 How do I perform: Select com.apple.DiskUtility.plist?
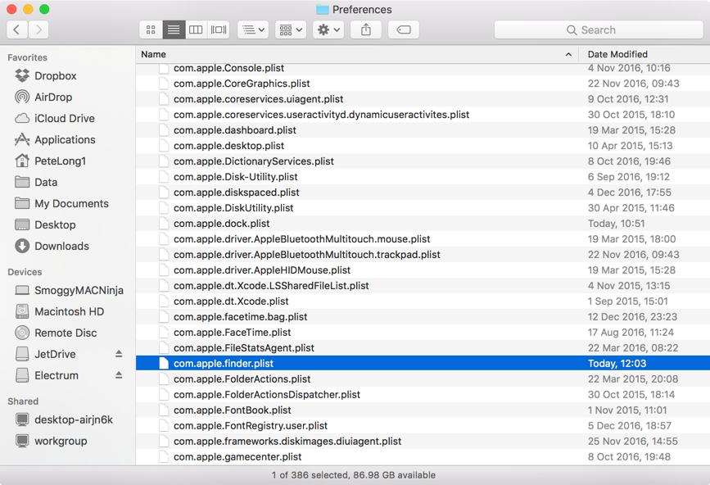point(423,208)
